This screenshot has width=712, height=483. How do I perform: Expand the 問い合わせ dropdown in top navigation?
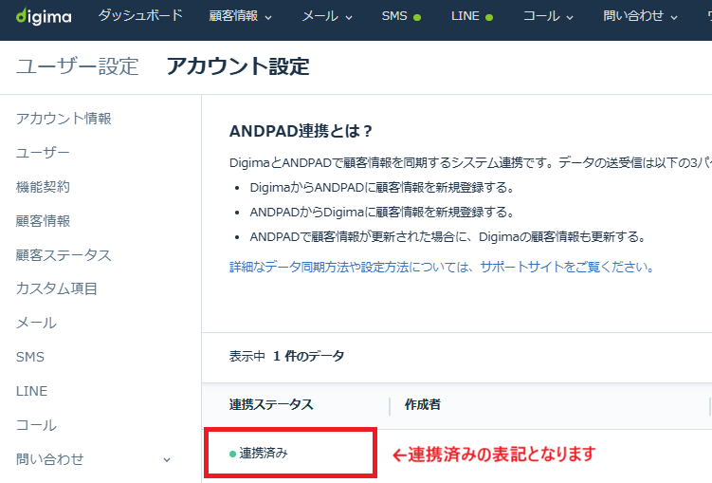[x=640, y=16]
